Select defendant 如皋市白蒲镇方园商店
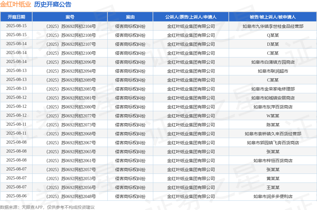This screenshot has height=210, width=317. coord(273,62)
